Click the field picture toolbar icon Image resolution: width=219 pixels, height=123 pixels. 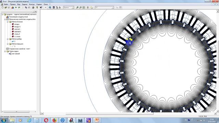(50, 8)
